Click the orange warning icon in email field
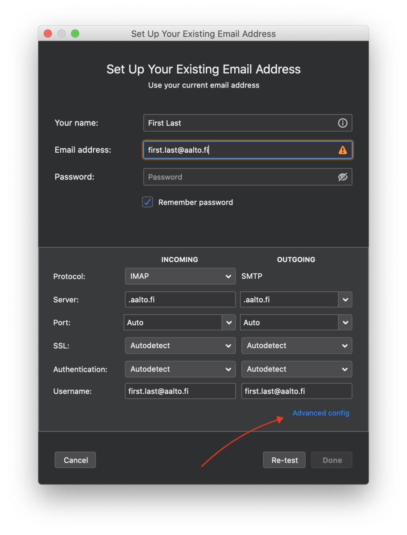 point(342,150)
